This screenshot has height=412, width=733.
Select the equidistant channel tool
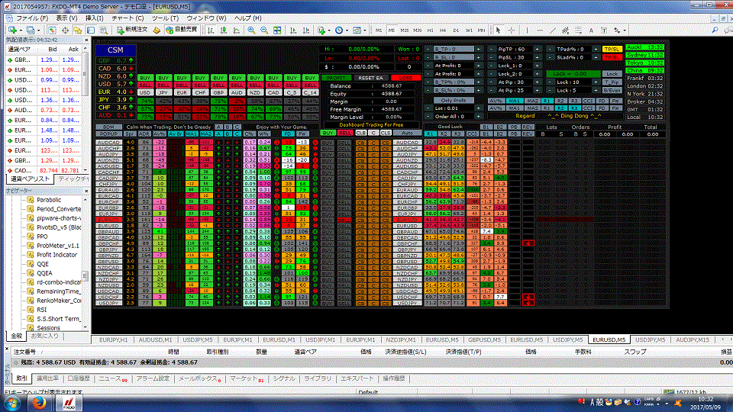[x=565, y=31]
